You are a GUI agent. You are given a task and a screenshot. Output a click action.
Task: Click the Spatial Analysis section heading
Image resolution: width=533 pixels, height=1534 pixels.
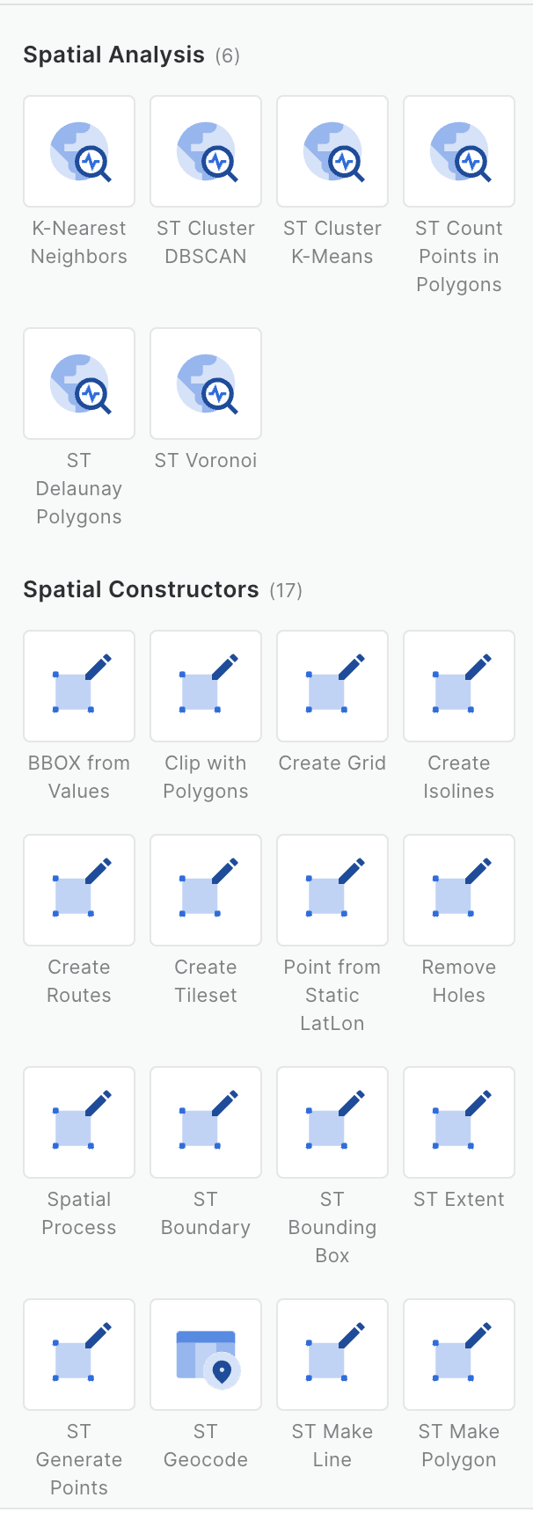pyautogui.click(x=113, y=55)
